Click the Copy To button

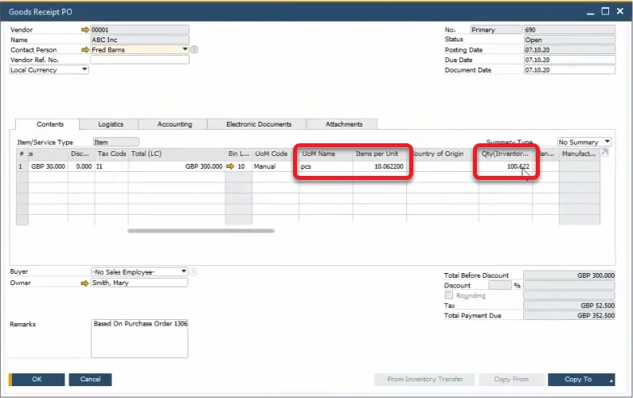pyautogui.click(x=583, y=380)
